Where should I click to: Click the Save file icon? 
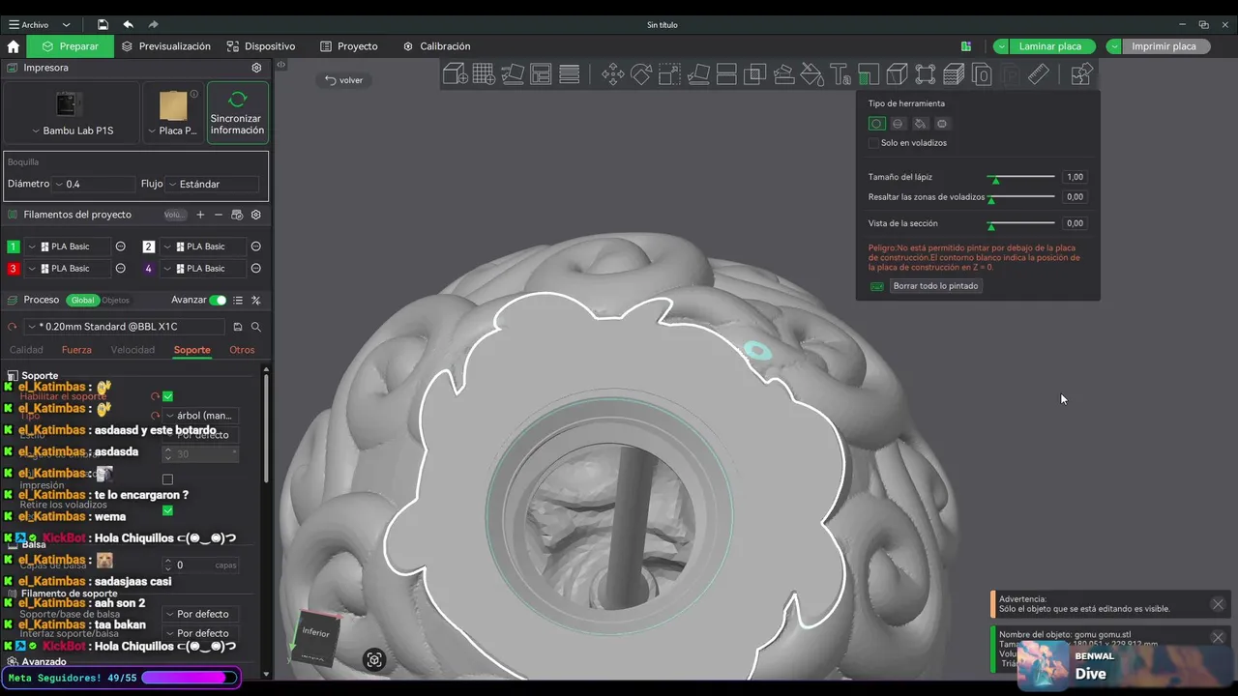[103, 24]
